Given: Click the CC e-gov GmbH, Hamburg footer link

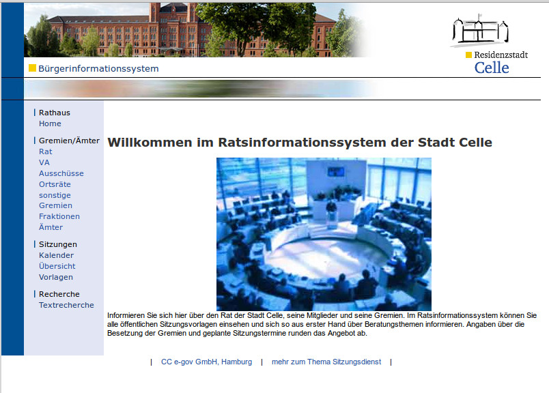Looking at the screenshot, I should coord(206,362).
